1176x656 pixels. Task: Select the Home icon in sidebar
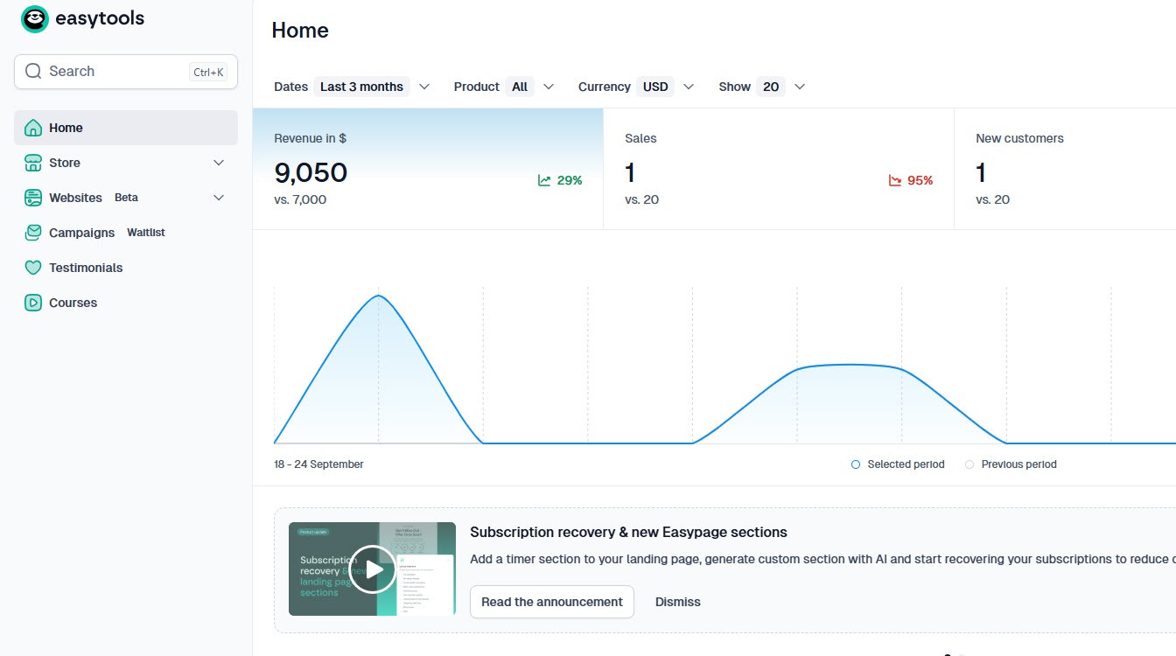[x=33, y=127]
